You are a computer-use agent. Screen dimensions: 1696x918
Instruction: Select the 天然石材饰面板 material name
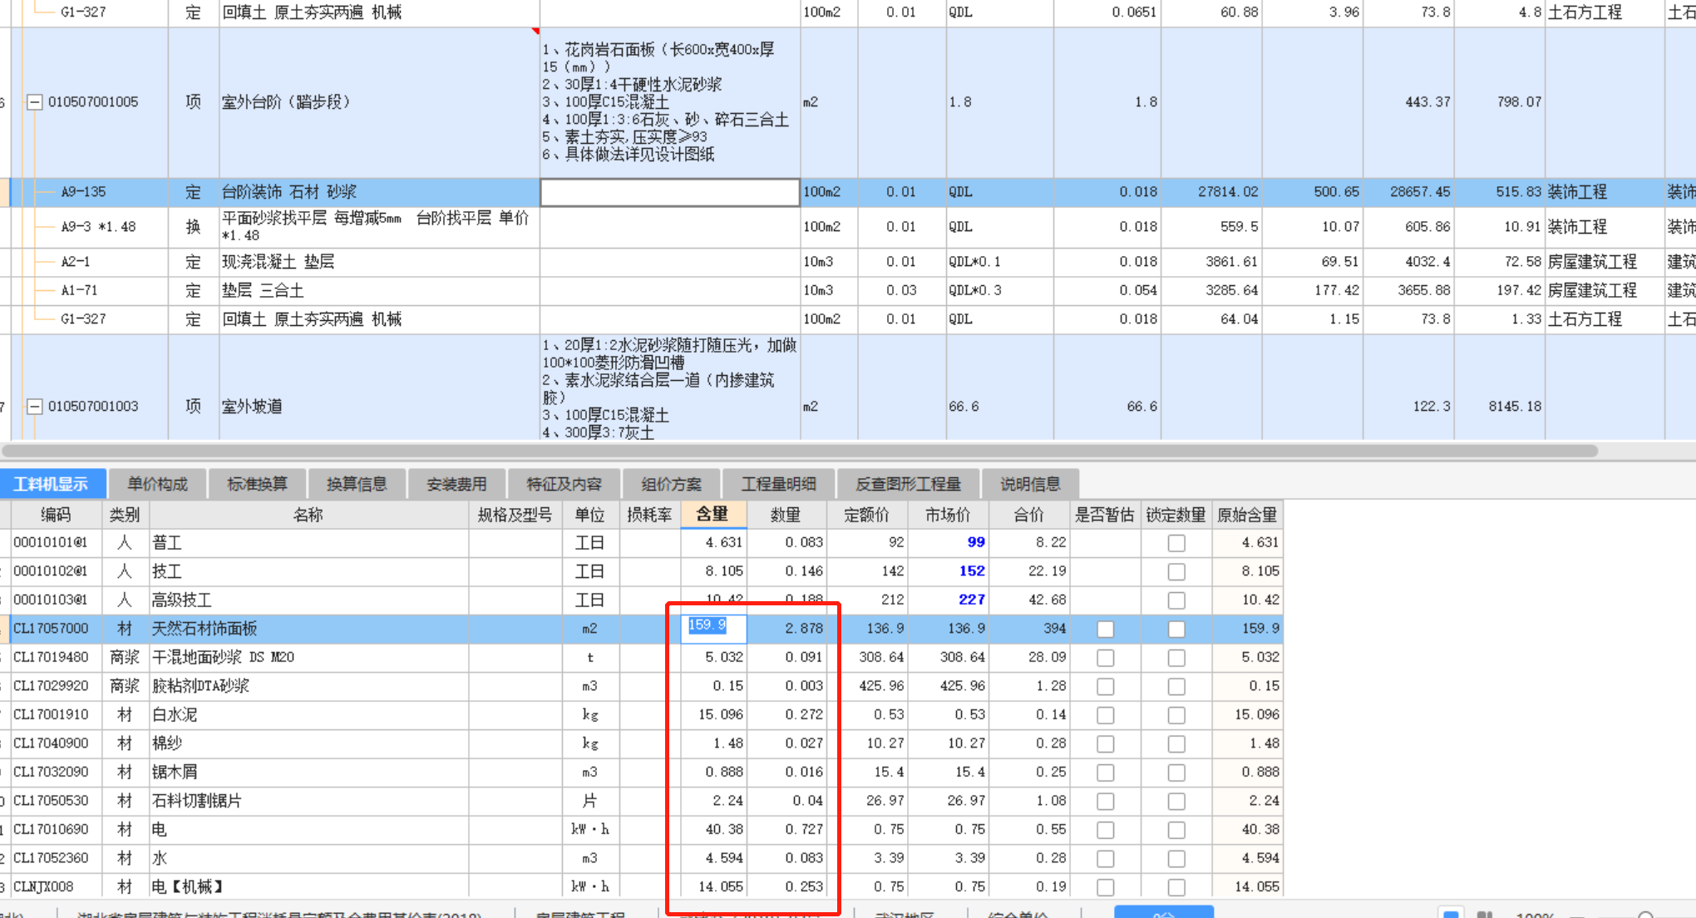click(x=205, y=629)
